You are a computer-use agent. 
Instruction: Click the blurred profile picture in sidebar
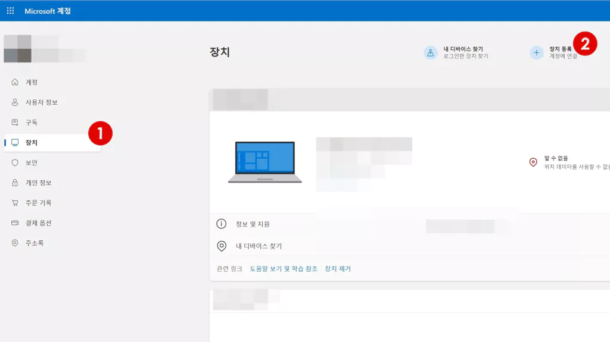pyautogui.click(x=17, y=49)
